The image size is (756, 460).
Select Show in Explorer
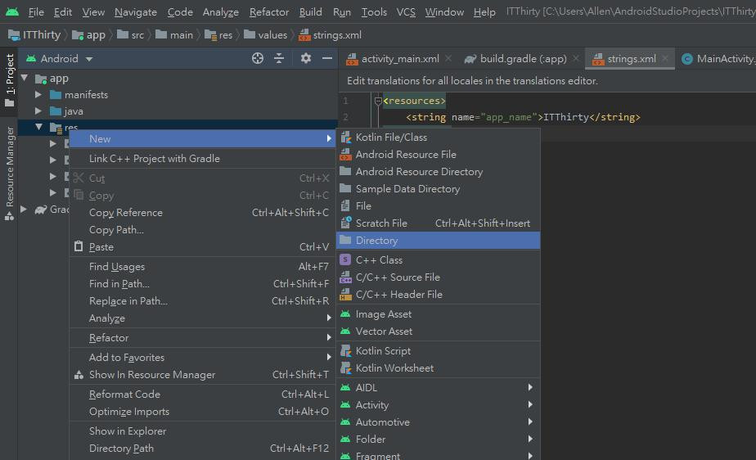coord(203,431)
